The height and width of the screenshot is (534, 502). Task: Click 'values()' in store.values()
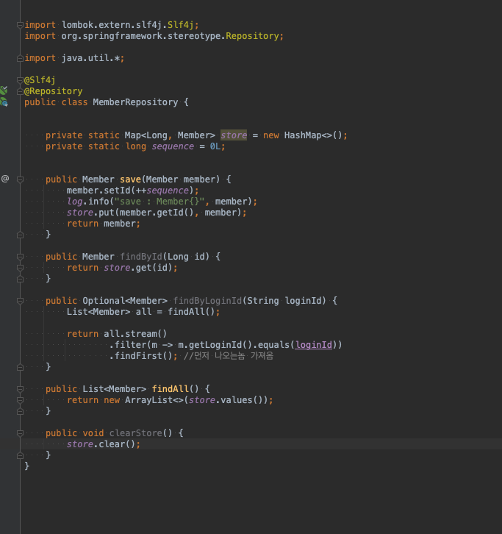coord(241,400)
